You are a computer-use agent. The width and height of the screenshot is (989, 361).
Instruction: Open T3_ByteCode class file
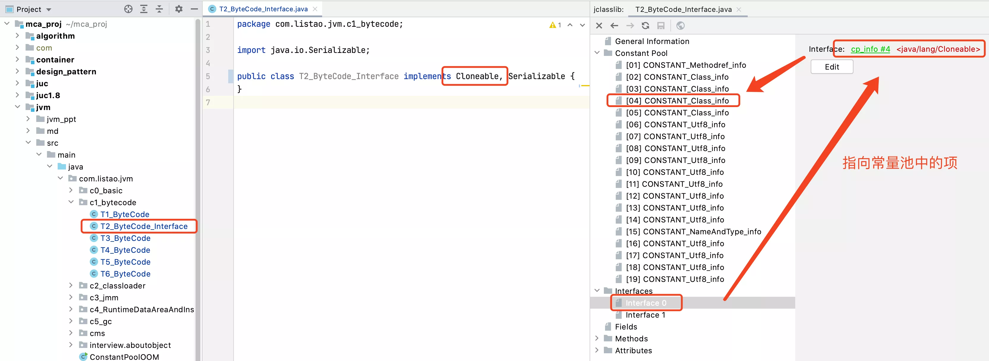click(x=125, y=238)
